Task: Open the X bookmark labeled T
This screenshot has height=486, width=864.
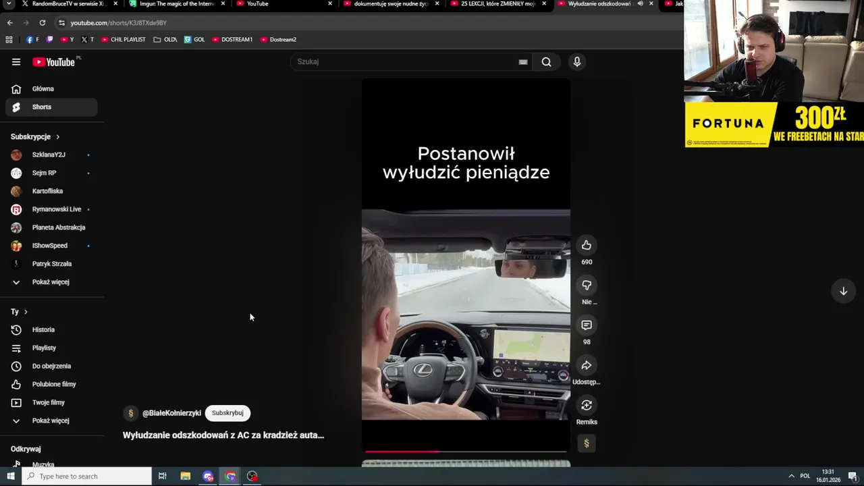Action: [x=86, y=40]
